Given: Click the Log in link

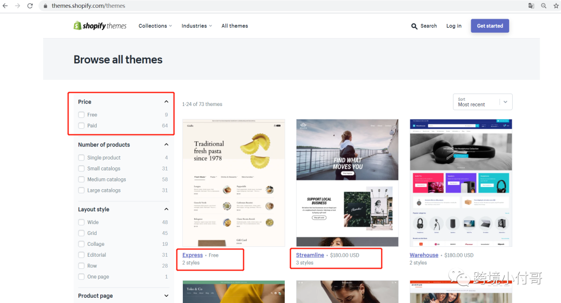Looking at the screenshot, I should [x=453, y=26].
